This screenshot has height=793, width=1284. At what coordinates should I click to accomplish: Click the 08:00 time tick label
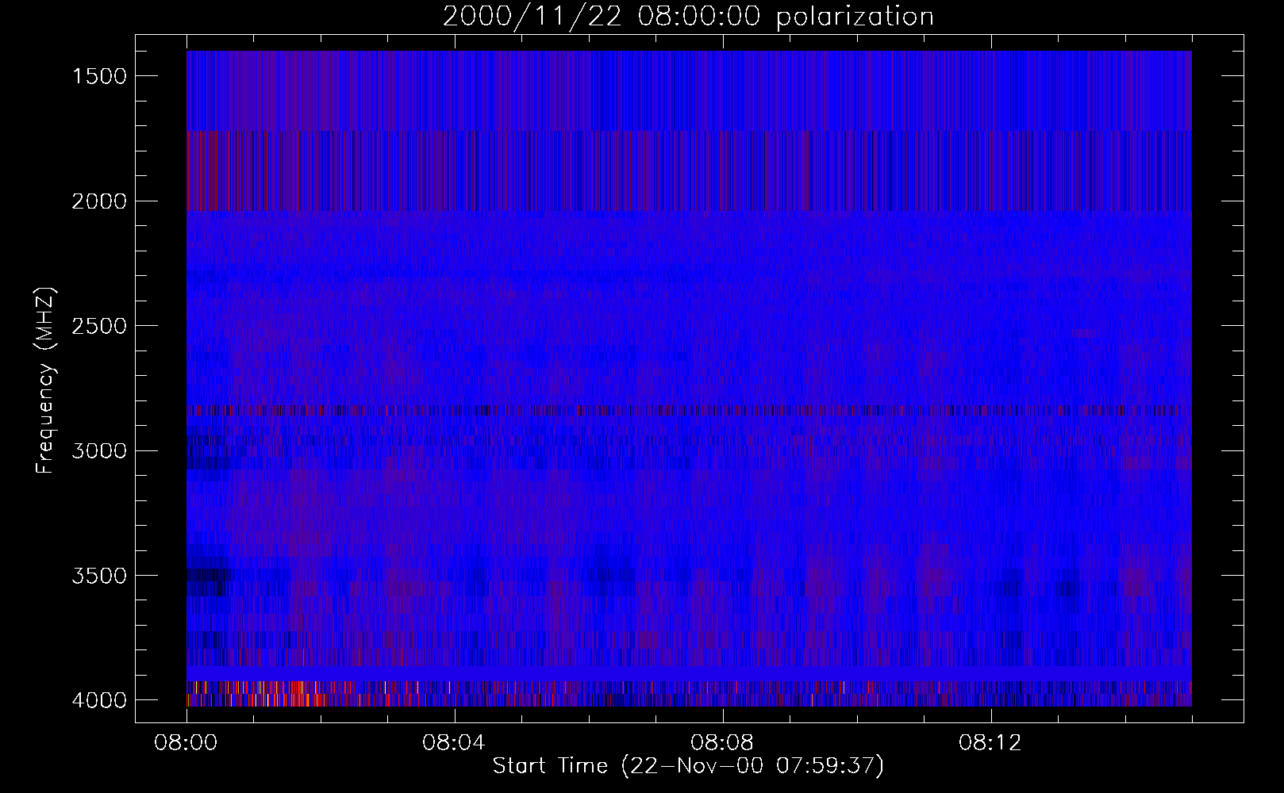pyautogui.click(x=186, y=743)
